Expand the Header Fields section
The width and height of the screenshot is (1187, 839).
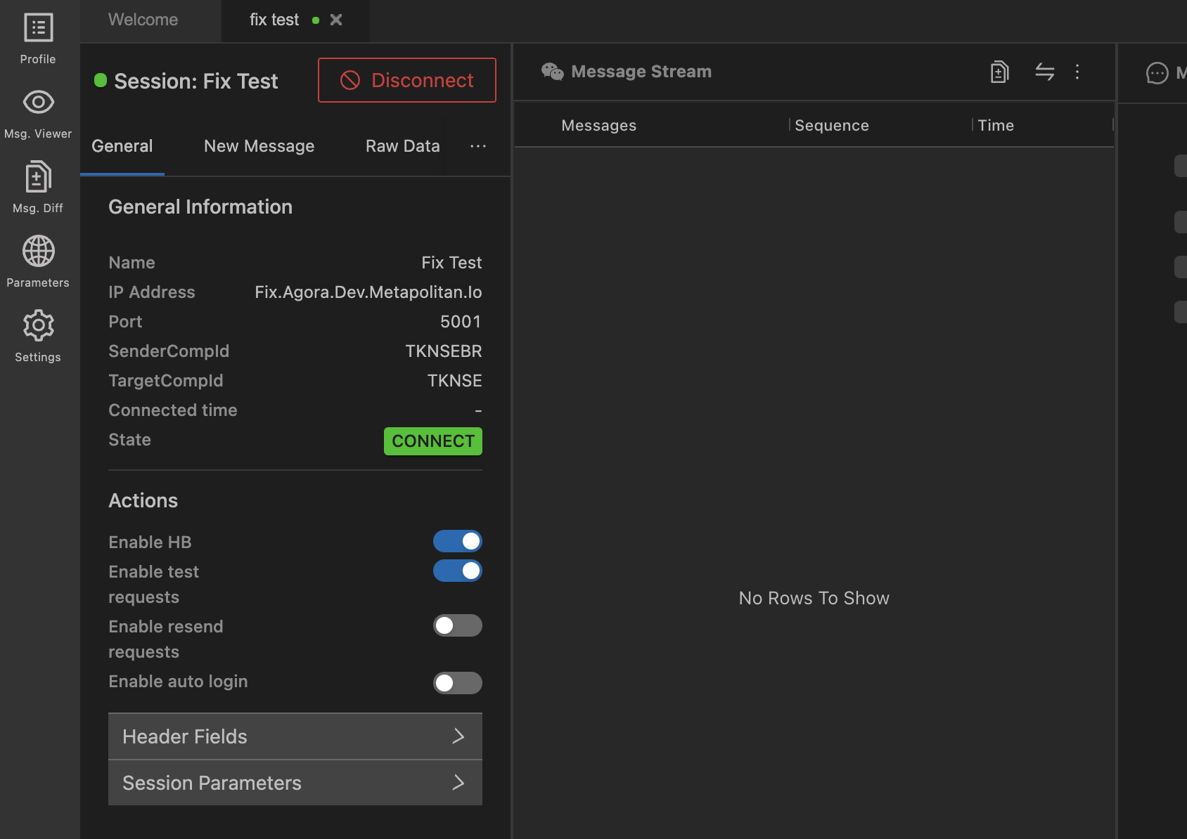(295, 736)
